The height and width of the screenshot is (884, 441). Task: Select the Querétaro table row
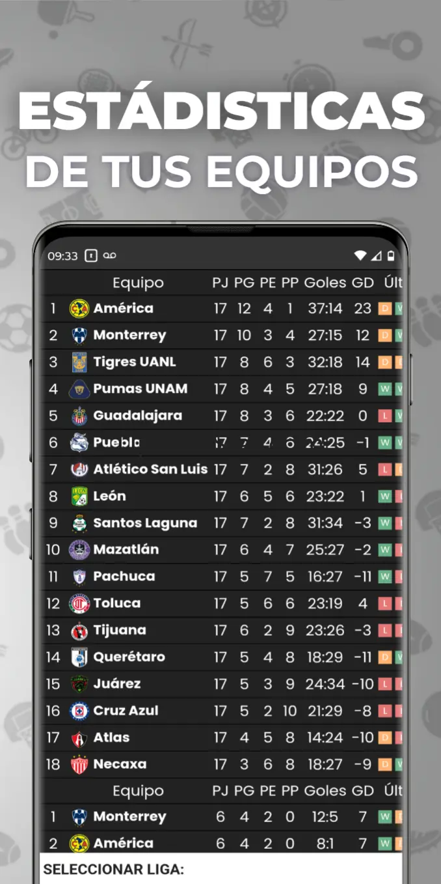[x=220, y=657]
